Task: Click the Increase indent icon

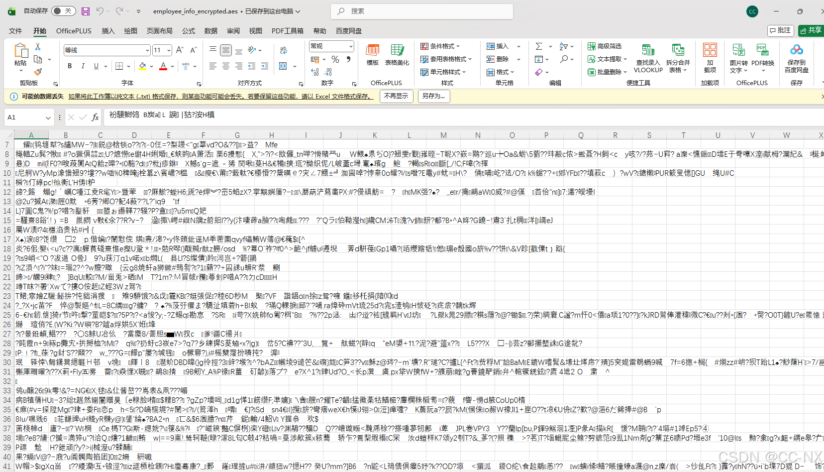Action: click(x=265, y=66)
